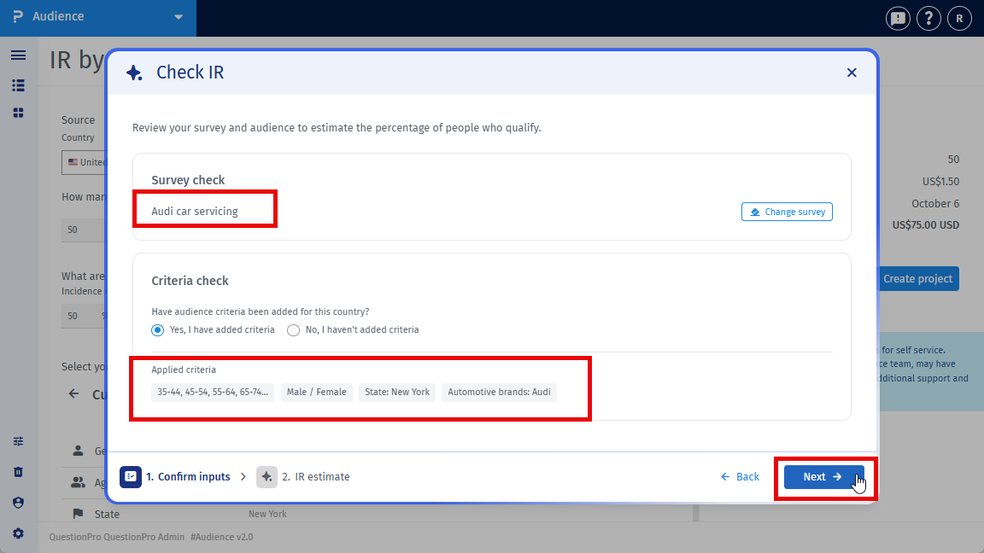Select 'No, I haven't added criteria'

353,329
